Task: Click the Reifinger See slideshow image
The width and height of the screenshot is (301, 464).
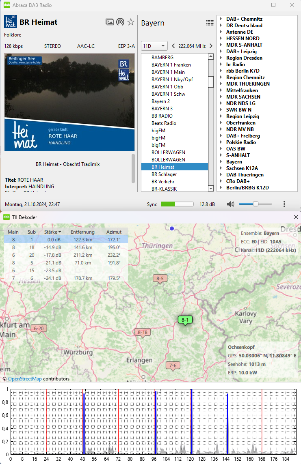Action: tap(69, 102)
